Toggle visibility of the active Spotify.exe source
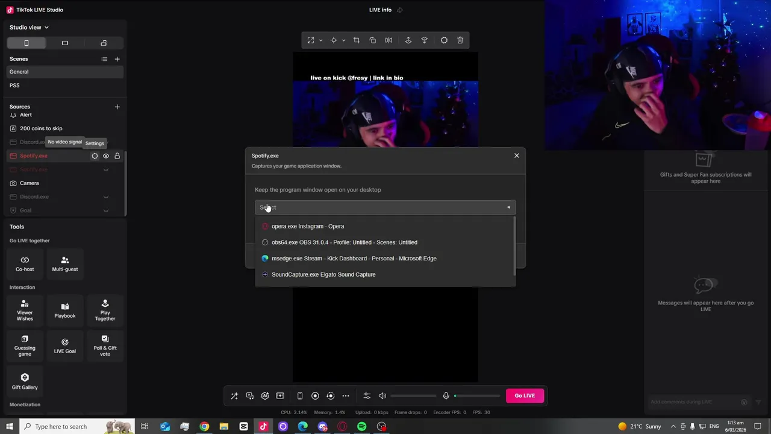The height and width of the screenshot is (434, 771). tap(106, 156)
